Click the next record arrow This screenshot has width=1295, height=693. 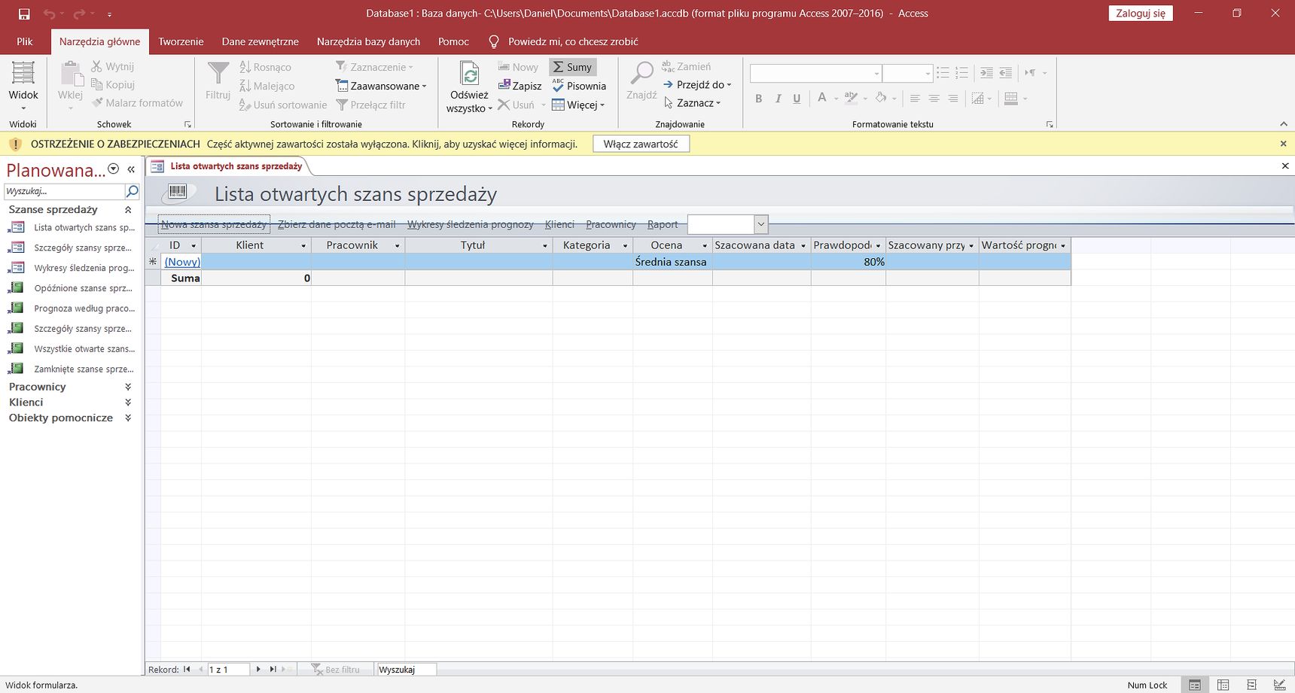click(258, 669)
